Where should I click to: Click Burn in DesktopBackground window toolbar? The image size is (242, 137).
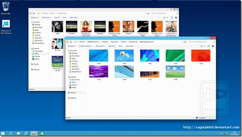click(121, 46)
